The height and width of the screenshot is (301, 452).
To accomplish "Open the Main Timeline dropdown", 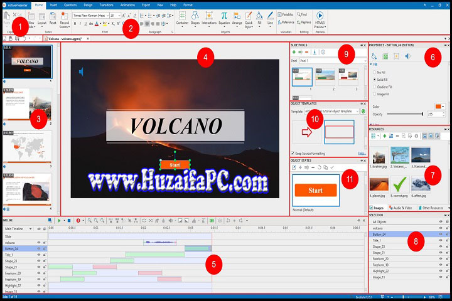I will click(x=30, y=229).
